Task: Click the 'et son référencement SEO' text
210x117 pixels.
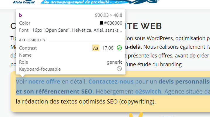Action: coord(54,91)
